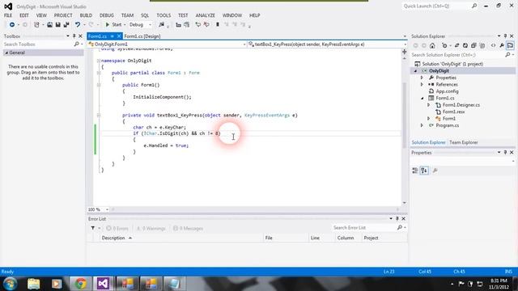The image size is (518, 291).
Task: Select Form1.Designer.cs in Solution Explorer
Action: (461, 105)
